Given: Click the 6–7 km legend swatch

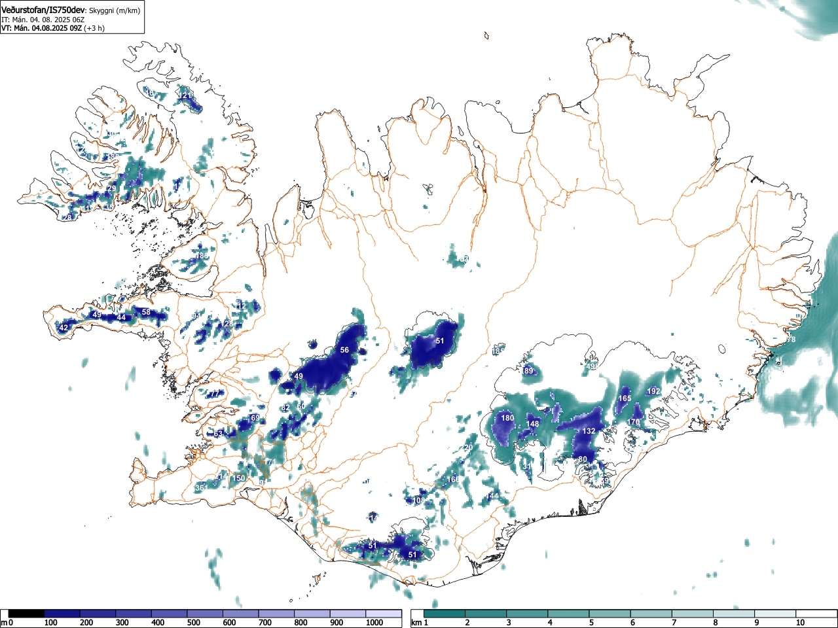Looking at the screenshot, I should pos(651,614).
